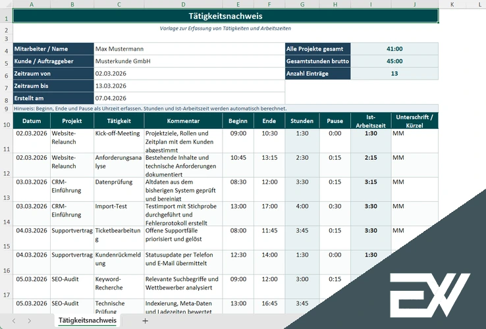Viewport: 486px width, 329px height.
Task: Select Ende time 13:15
Action: (269, 165)
